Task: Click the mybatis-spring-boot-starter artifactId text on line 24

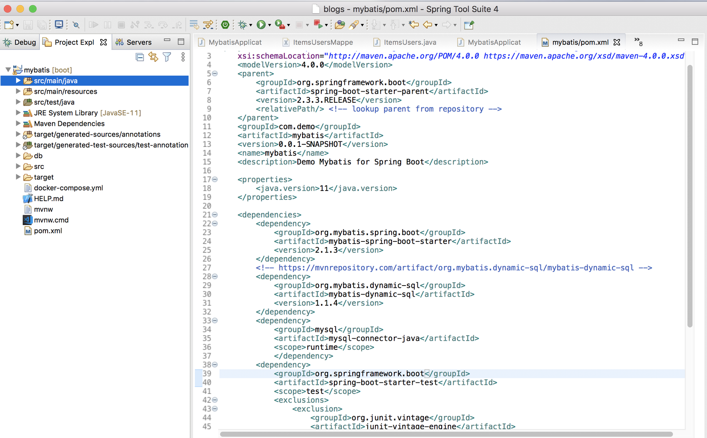Action: point(390,241)
